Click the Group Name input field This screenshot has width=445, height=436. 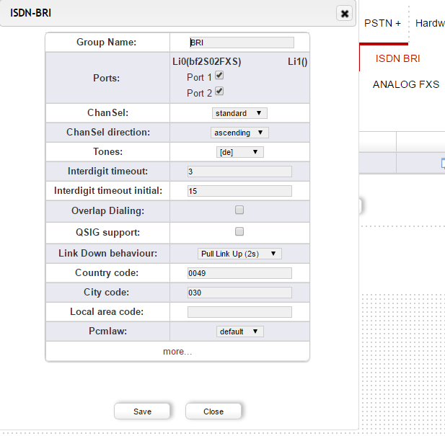point(241,43)
